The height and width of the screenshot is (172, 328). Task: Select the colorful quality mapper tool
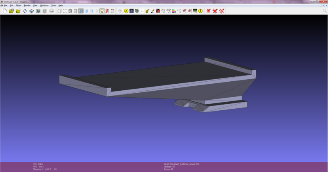pos(174,11)
